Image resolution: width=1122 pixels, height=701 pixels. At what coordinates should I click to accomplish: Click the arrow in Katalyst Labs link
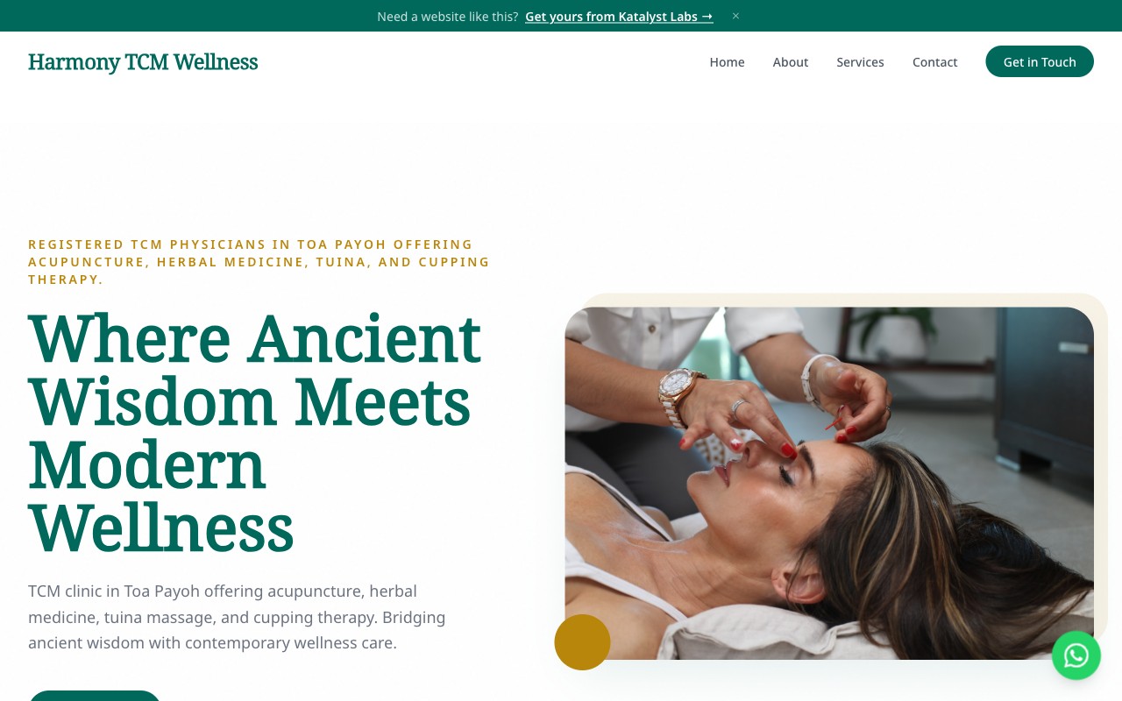(x=707, y=16)
